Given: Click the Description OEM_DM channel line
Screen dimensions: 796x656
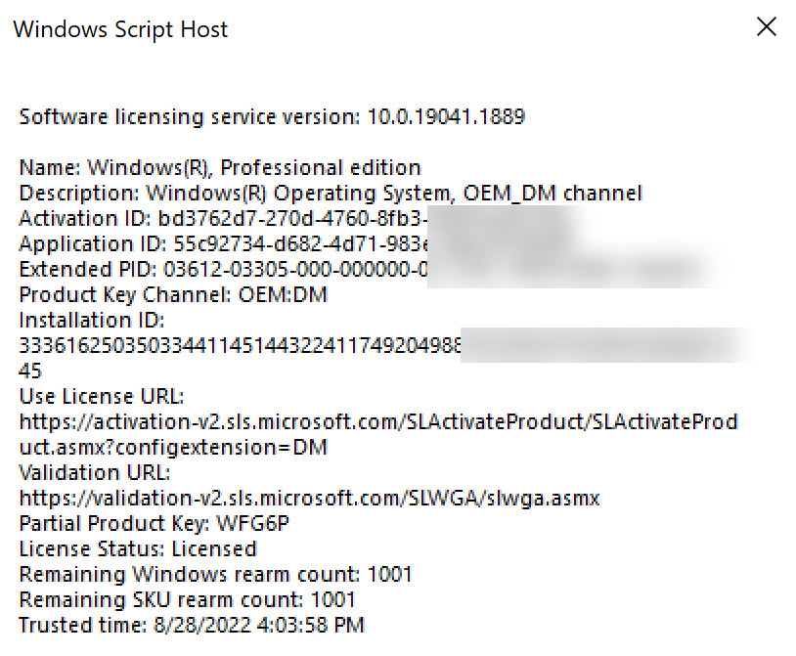Looking at the screenshot, I should click(x=330, y=193).
